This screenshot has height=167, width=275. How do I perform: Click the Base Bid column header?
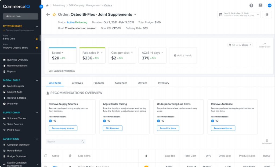click(x=170, y=156)
